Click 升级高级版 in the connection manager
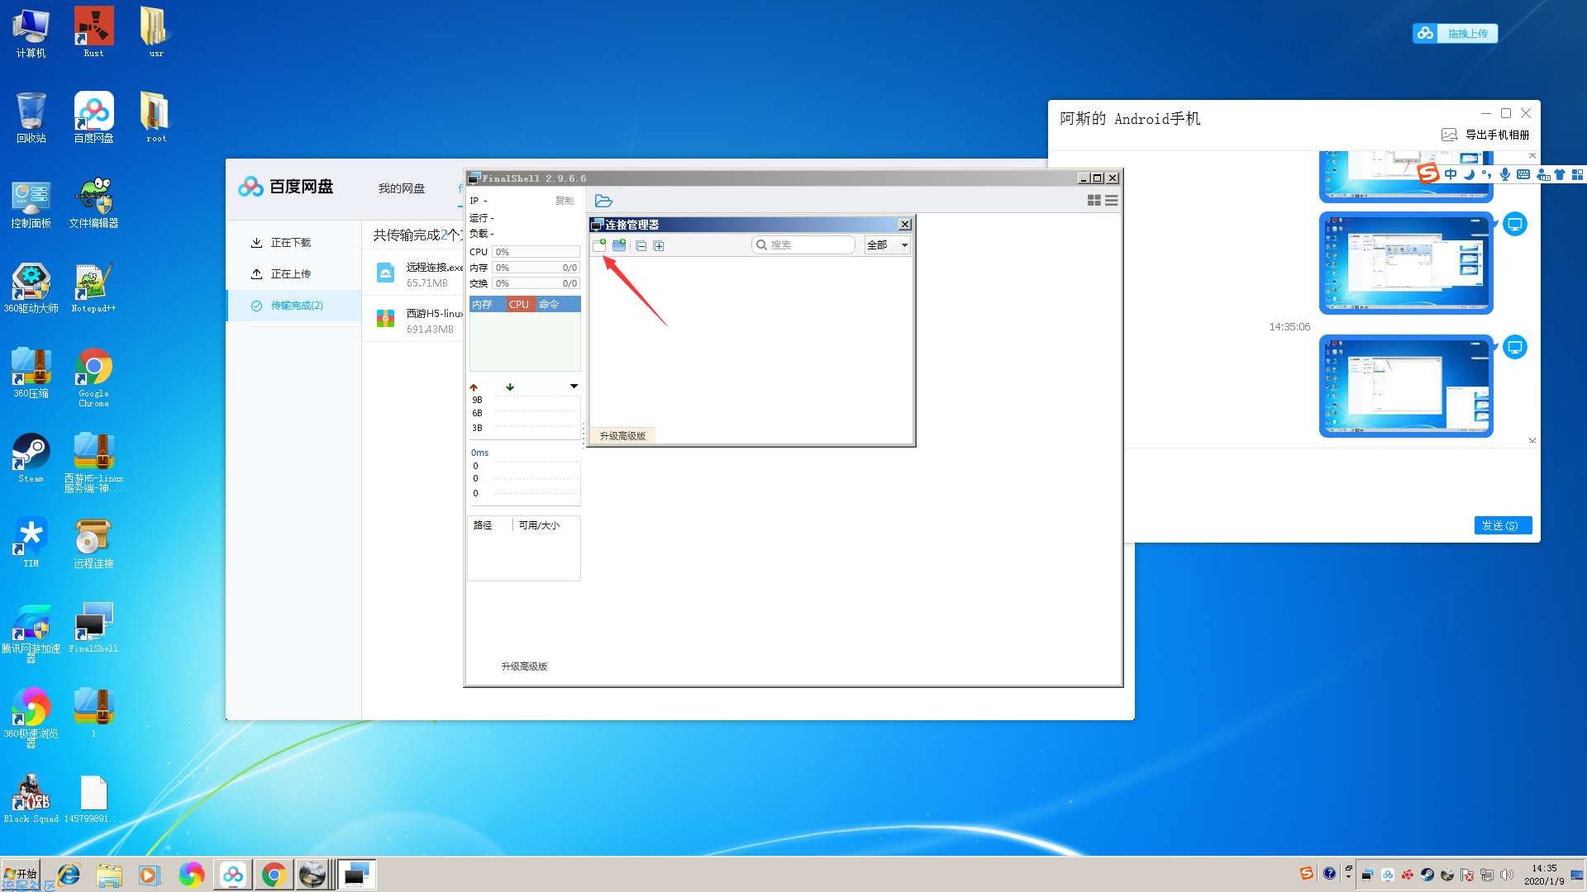Screen dimensions: 1587x892 (x=622, y=436)
